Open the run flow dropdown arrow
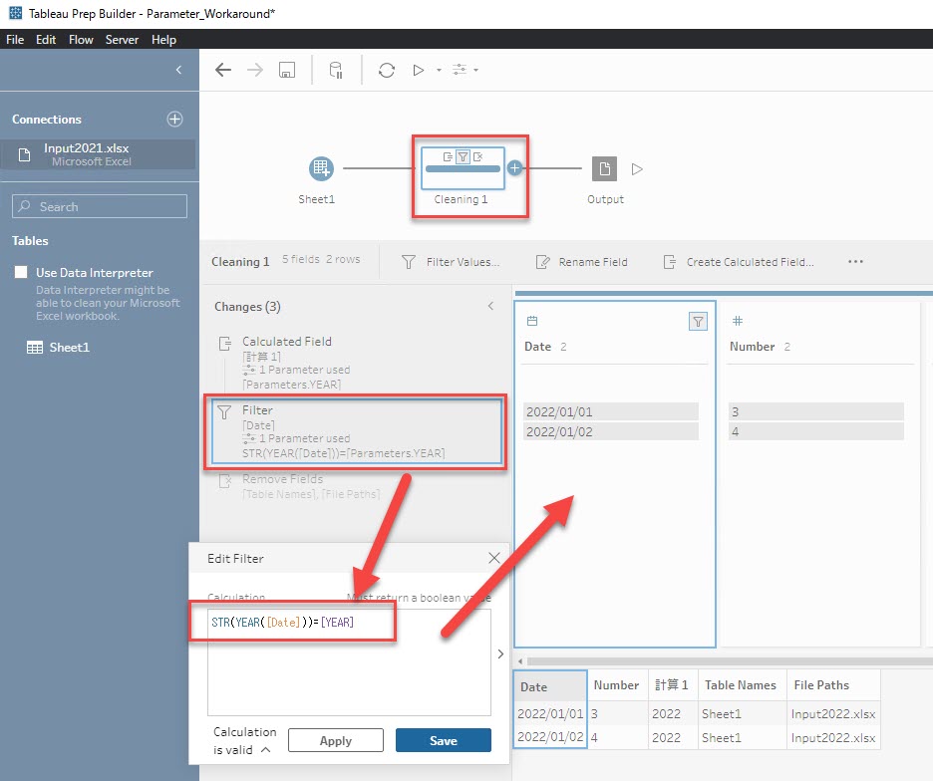933x781 pixels. (x=440, y=70)
